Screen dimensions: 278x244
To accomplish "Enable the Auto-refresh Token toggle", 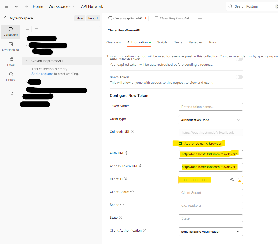I will pyautogui.click(x=239, y=59).
